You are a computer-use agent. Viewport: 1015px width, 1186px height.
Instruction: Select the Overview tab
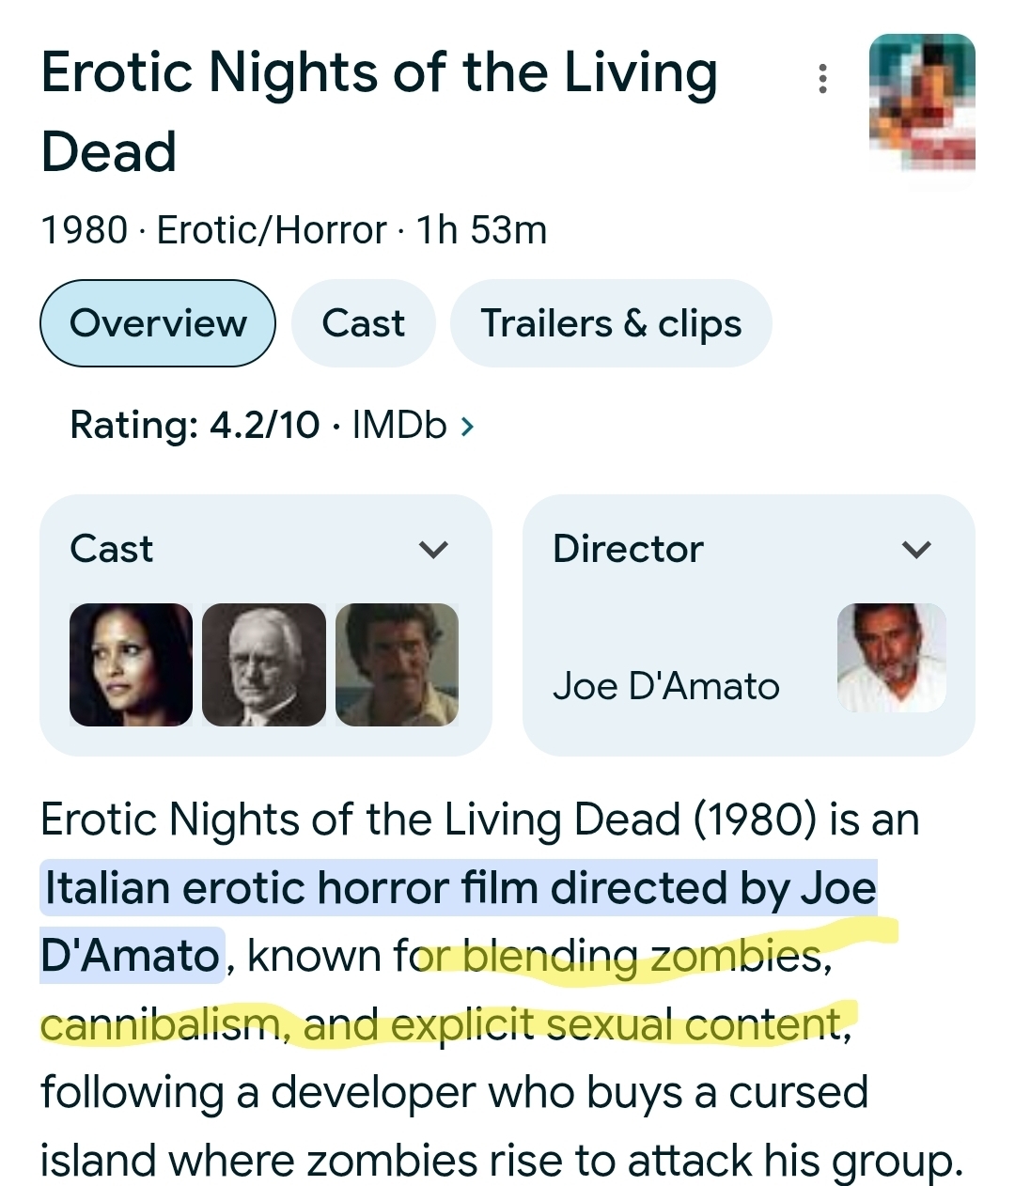(158, 323)
